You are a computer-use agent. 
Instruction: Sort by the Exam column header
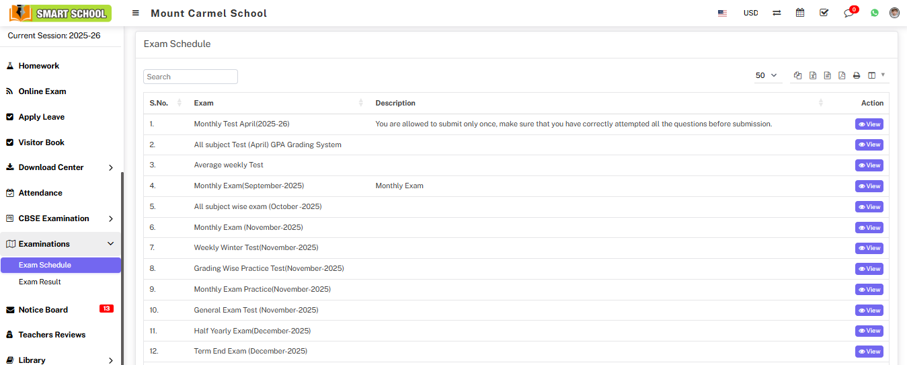pyautogui.click(x=278, y=103)
